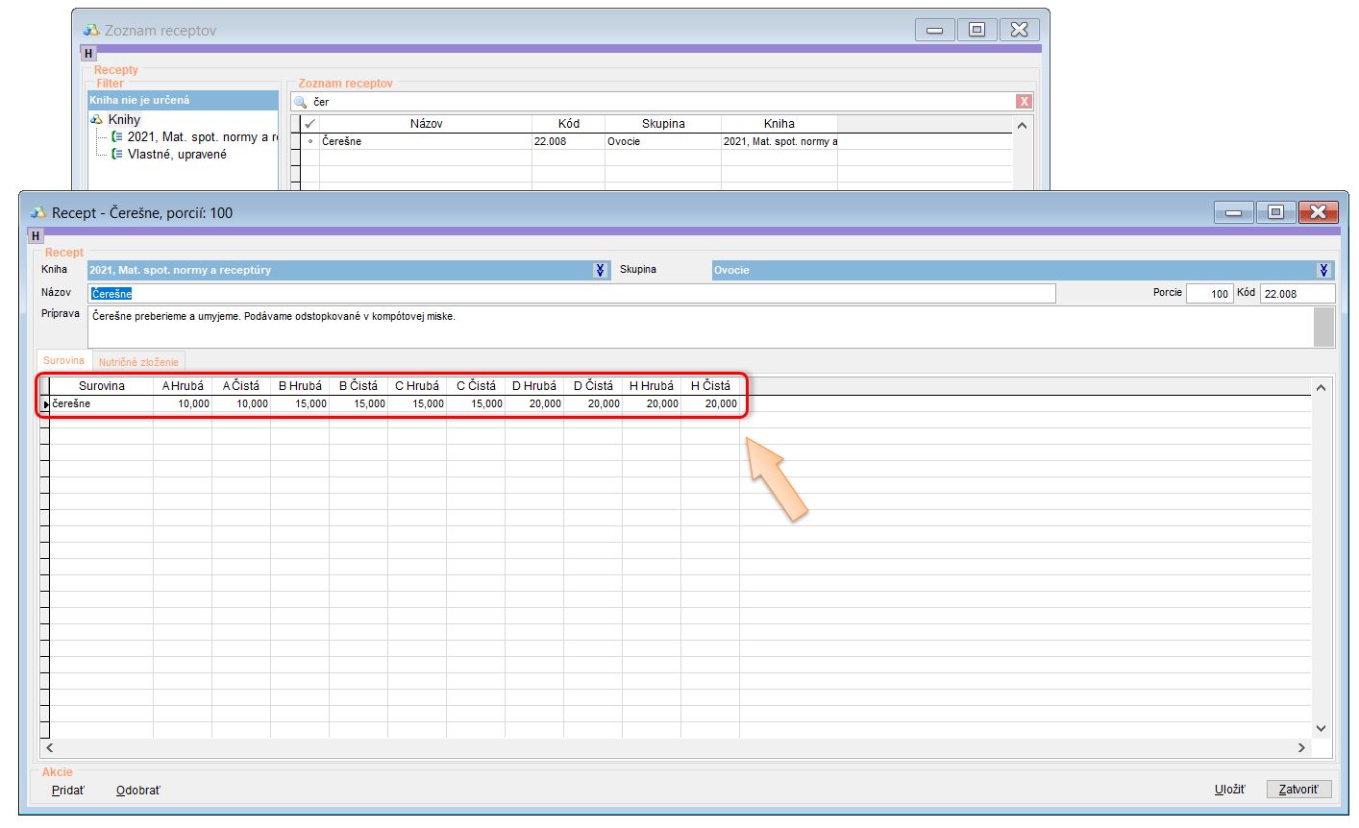1359x828 pixels.
Task: Click the checkmark column header icon
Action: [x=309, y=124]
